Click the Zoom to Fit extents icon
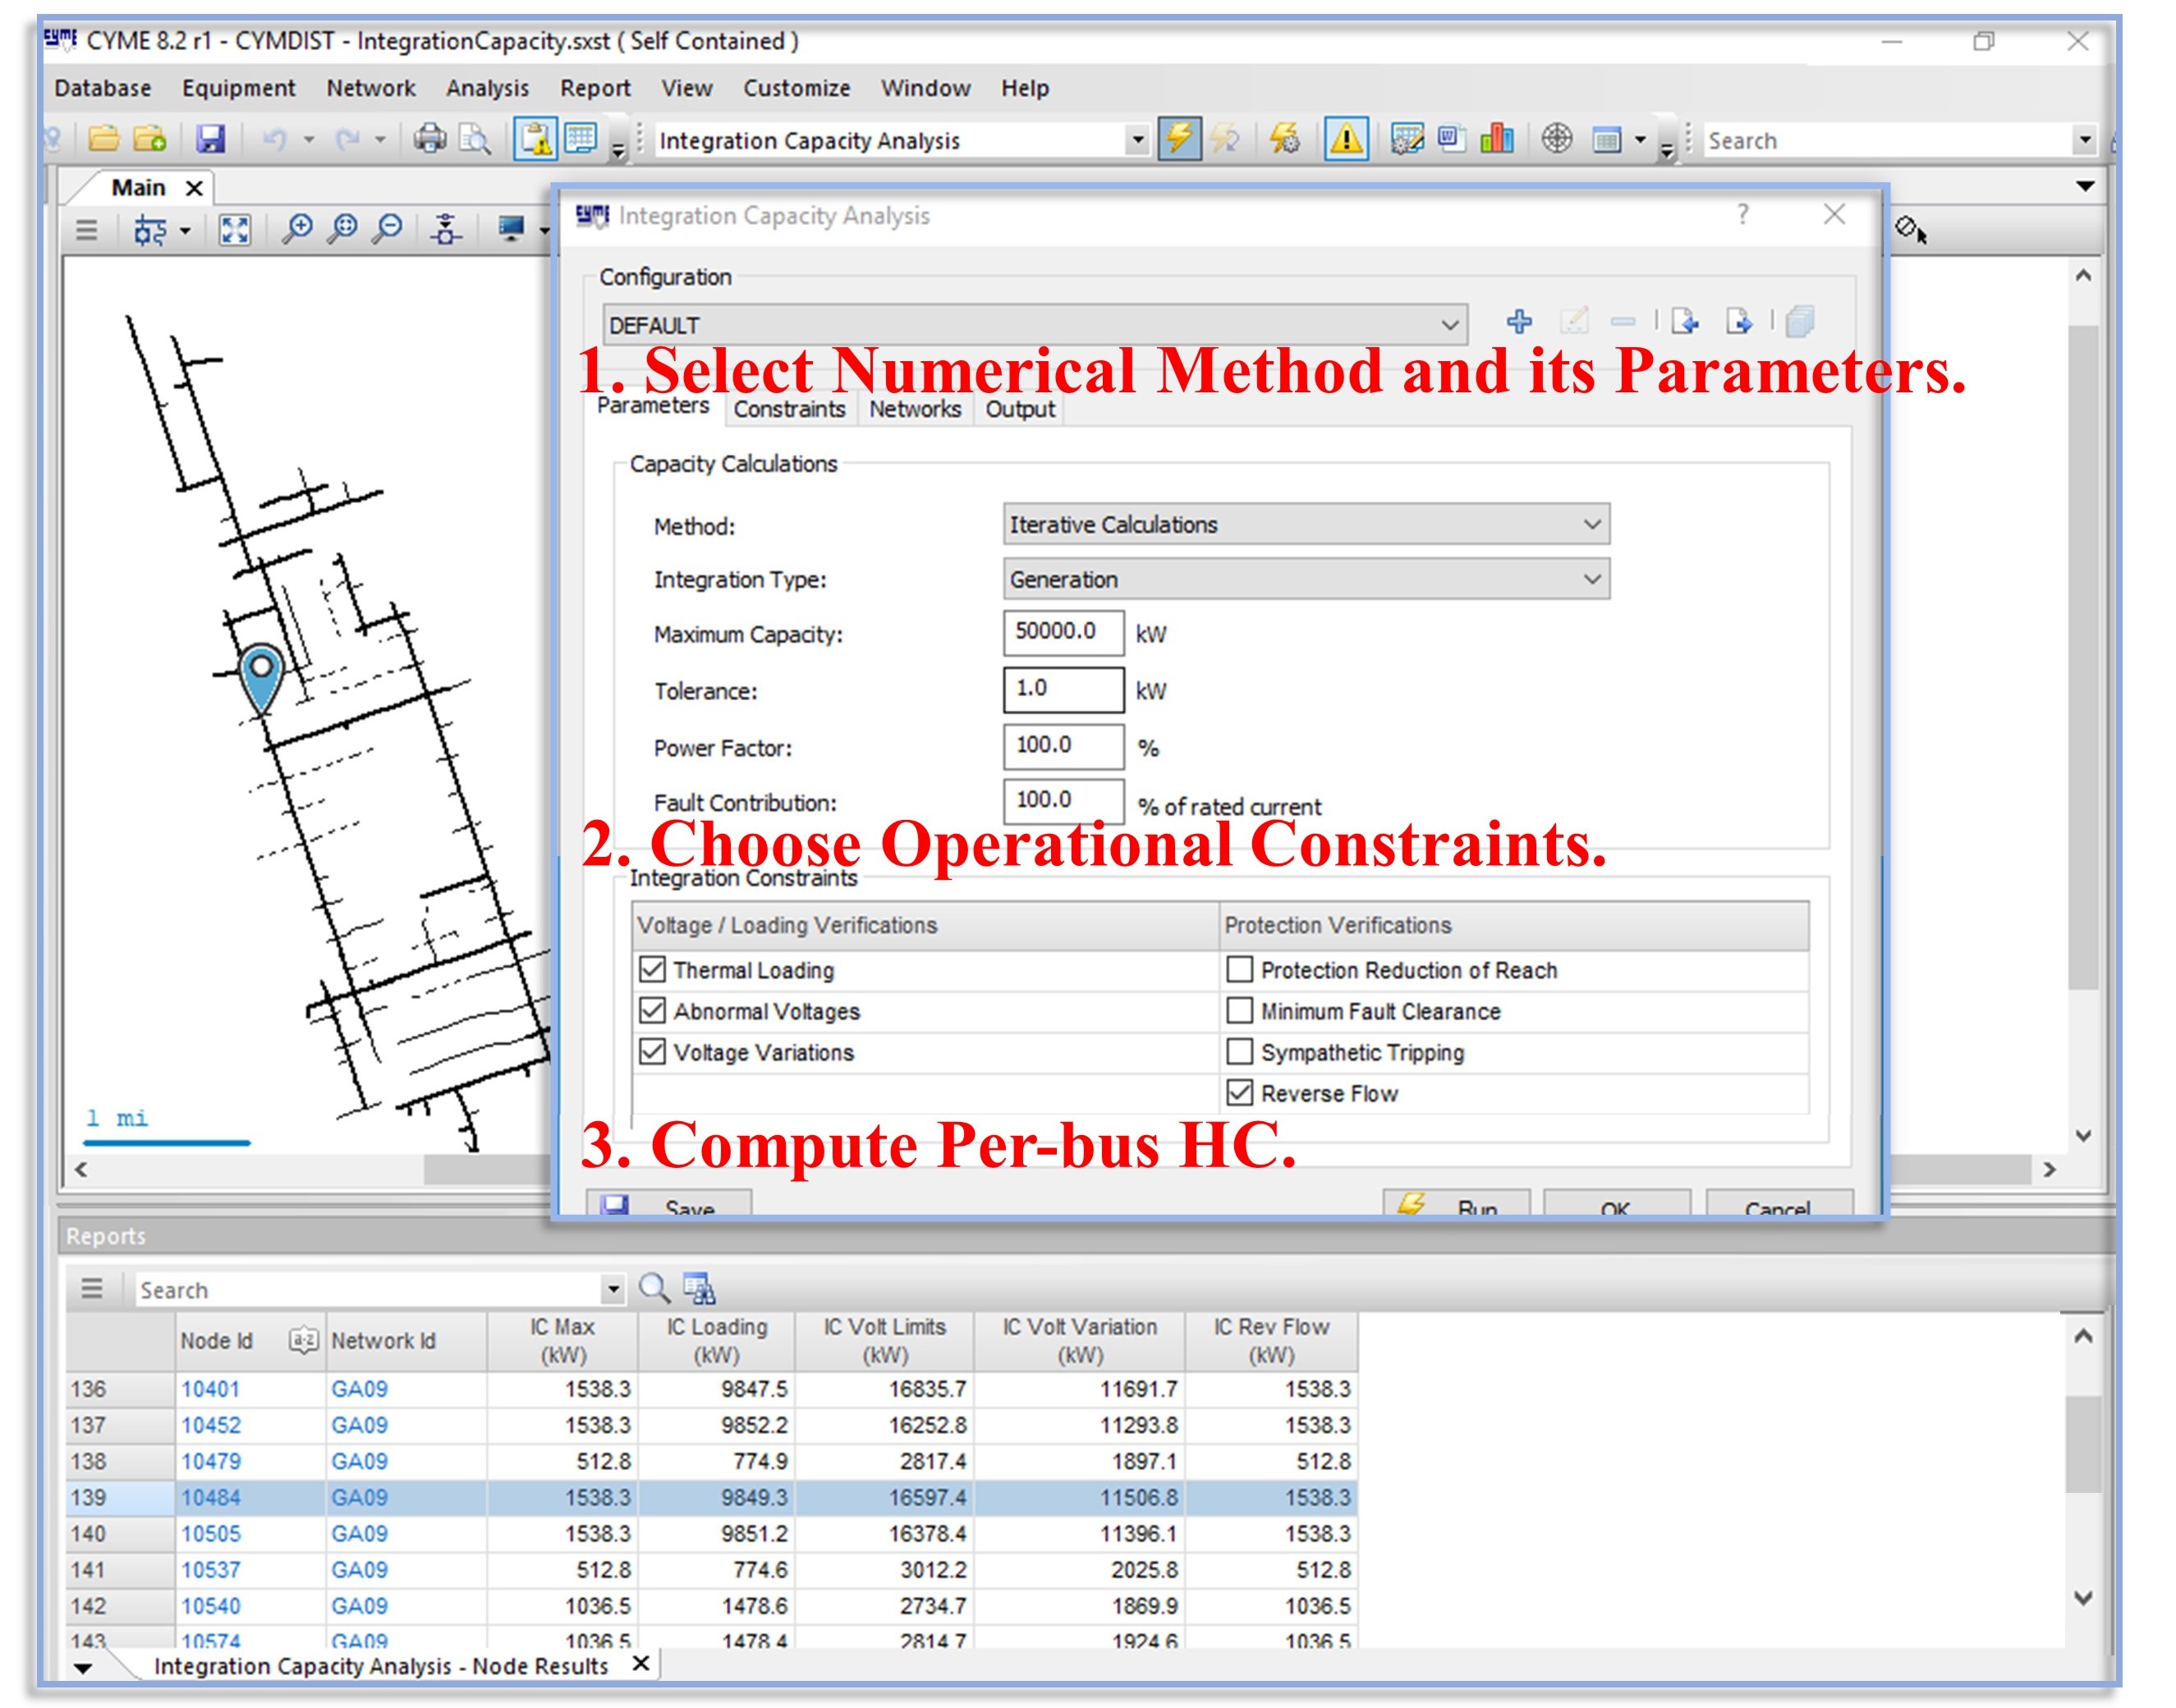 [x=235, y=230]
